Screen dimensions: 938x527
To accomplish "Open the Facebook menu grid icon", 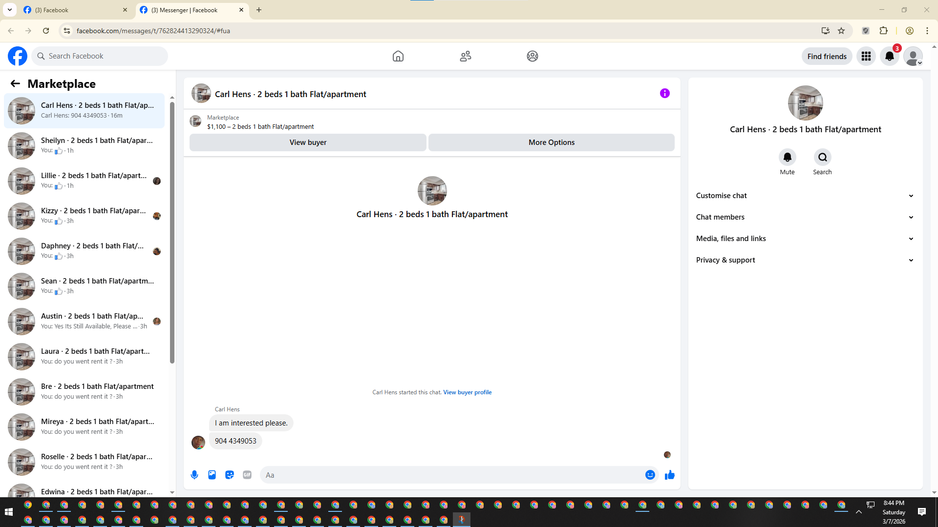I will click(x=866, y=56).
